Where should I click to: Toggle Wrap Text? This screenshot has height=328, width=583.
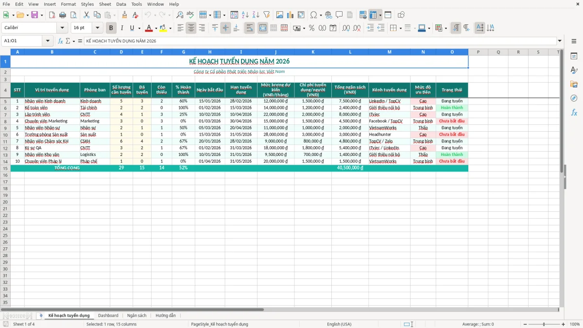(x=250, y=28)
